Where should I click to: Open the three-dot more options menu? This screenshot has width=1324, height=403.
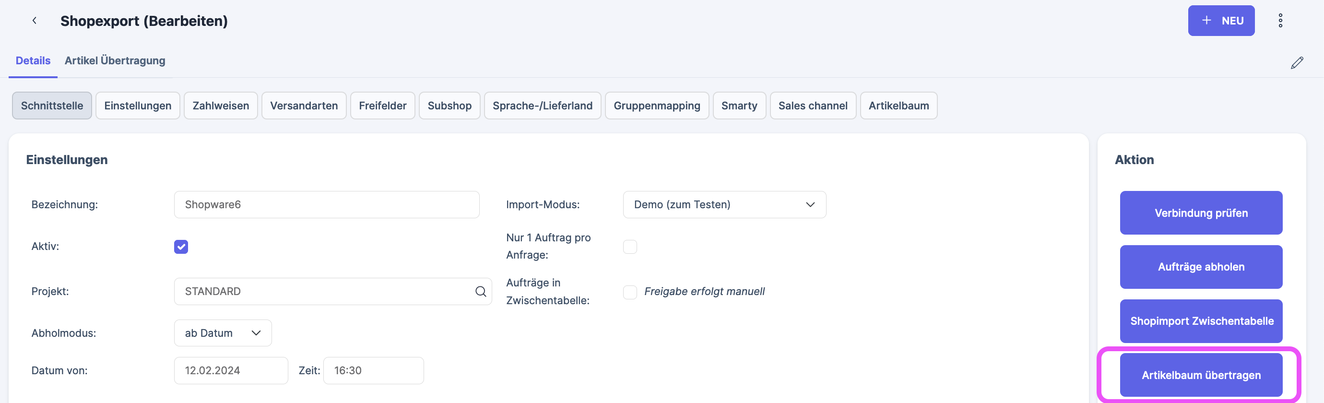1280,21
